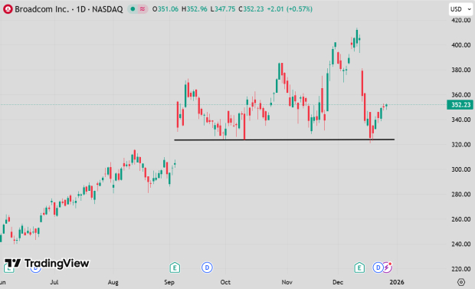The image size is (475, 289).
Task: Click the Aug time axis label
Action: pyautogui.click(x=113, y=282)
